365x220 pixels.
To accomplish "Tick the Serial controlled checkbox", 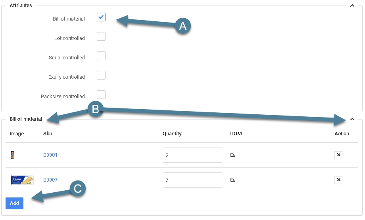I will pyautogui.click(x=101, y=56).
